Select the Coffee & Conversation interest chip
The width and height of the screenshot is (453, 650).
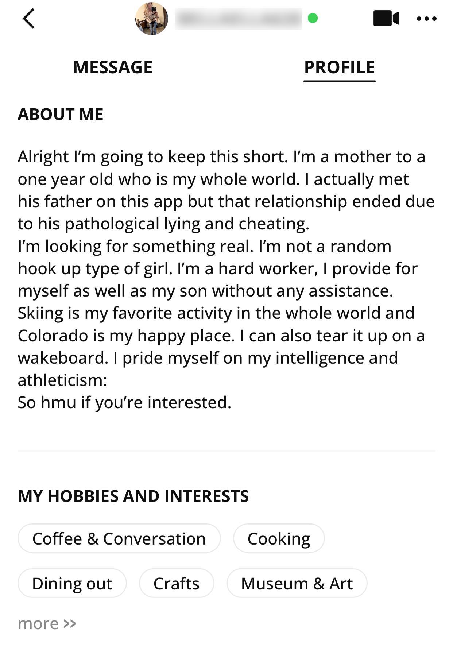point(119,538)
